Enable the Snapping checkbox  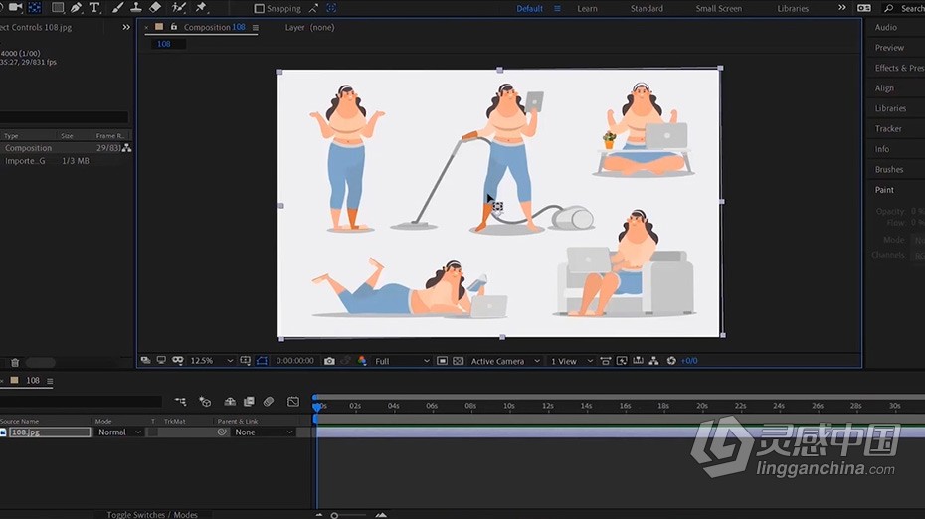[x=259, y=8]
